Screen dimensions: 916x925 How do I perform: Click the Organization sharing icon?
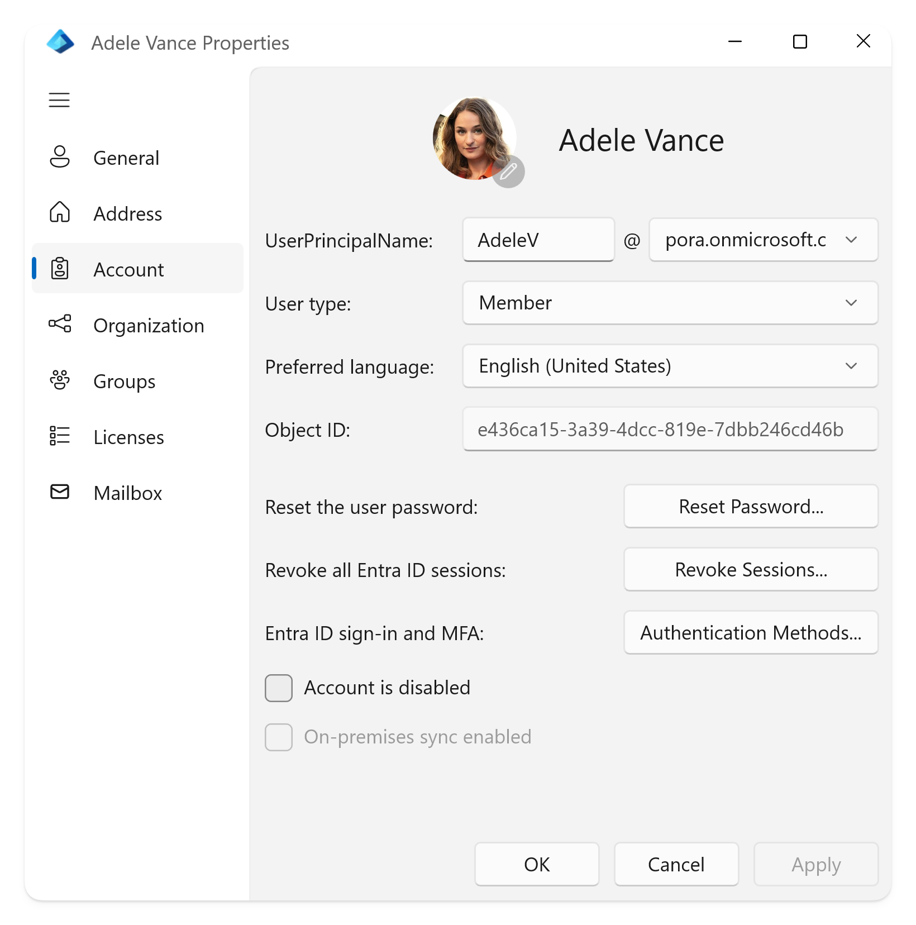click(x=59, y=325)
